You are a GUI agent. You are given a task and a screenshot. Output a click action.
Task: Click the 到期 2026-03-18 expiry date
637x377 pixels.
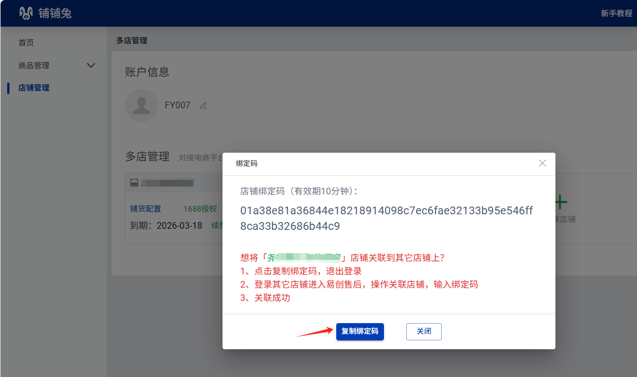pos(166,226)
